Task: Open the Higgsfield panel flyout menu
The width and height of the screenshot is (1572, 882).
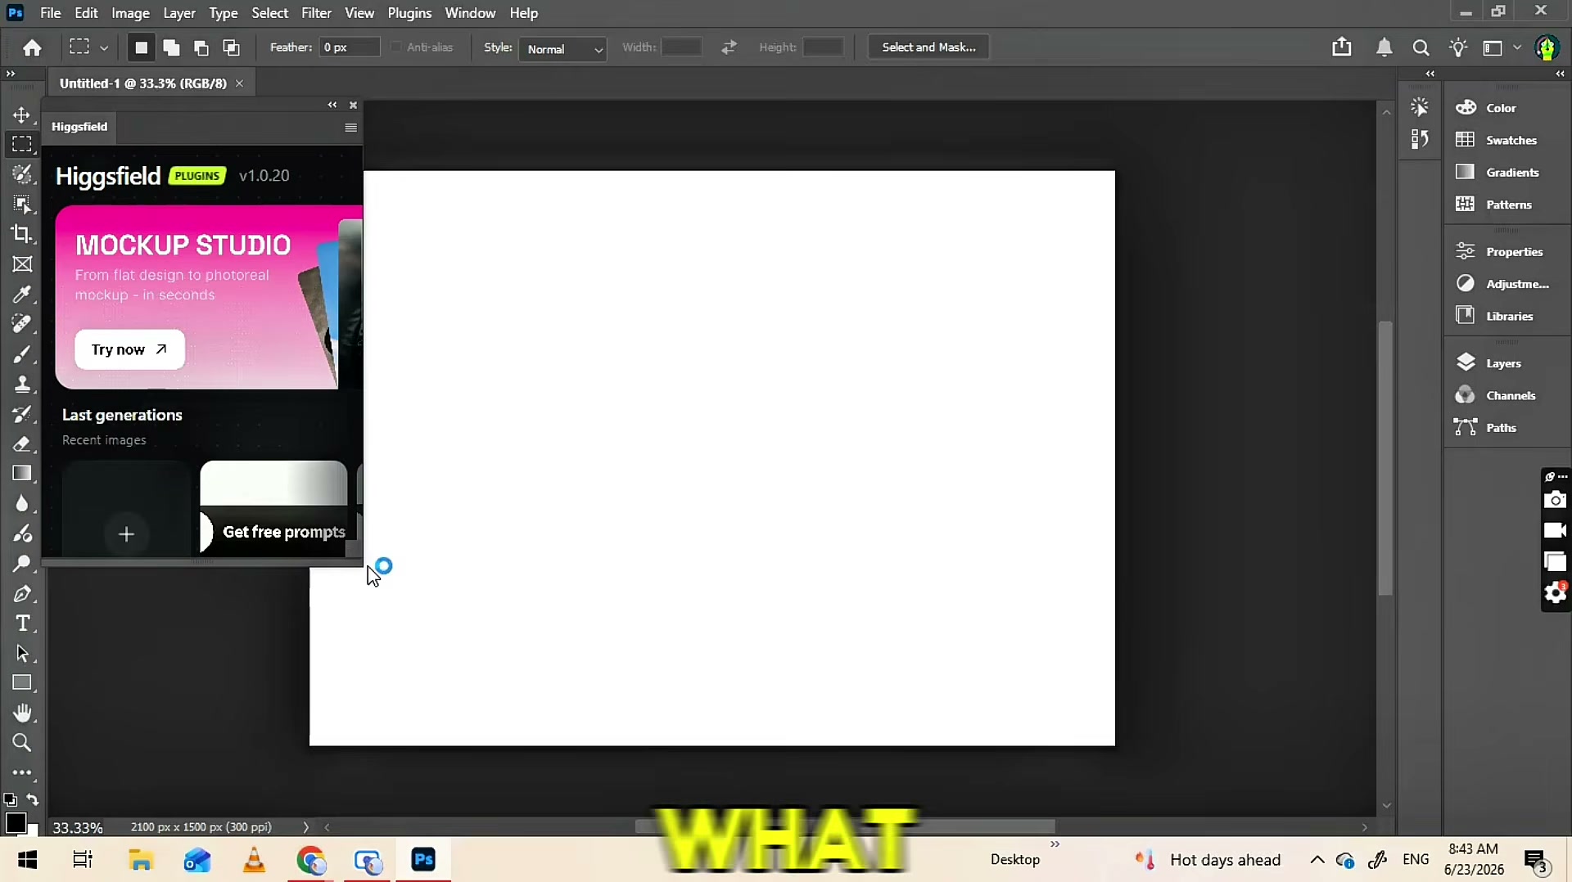Action: click(350, 127)
